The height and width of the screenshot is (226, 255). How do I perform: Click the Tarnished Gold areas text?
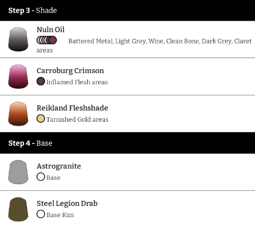pos(78,119)
